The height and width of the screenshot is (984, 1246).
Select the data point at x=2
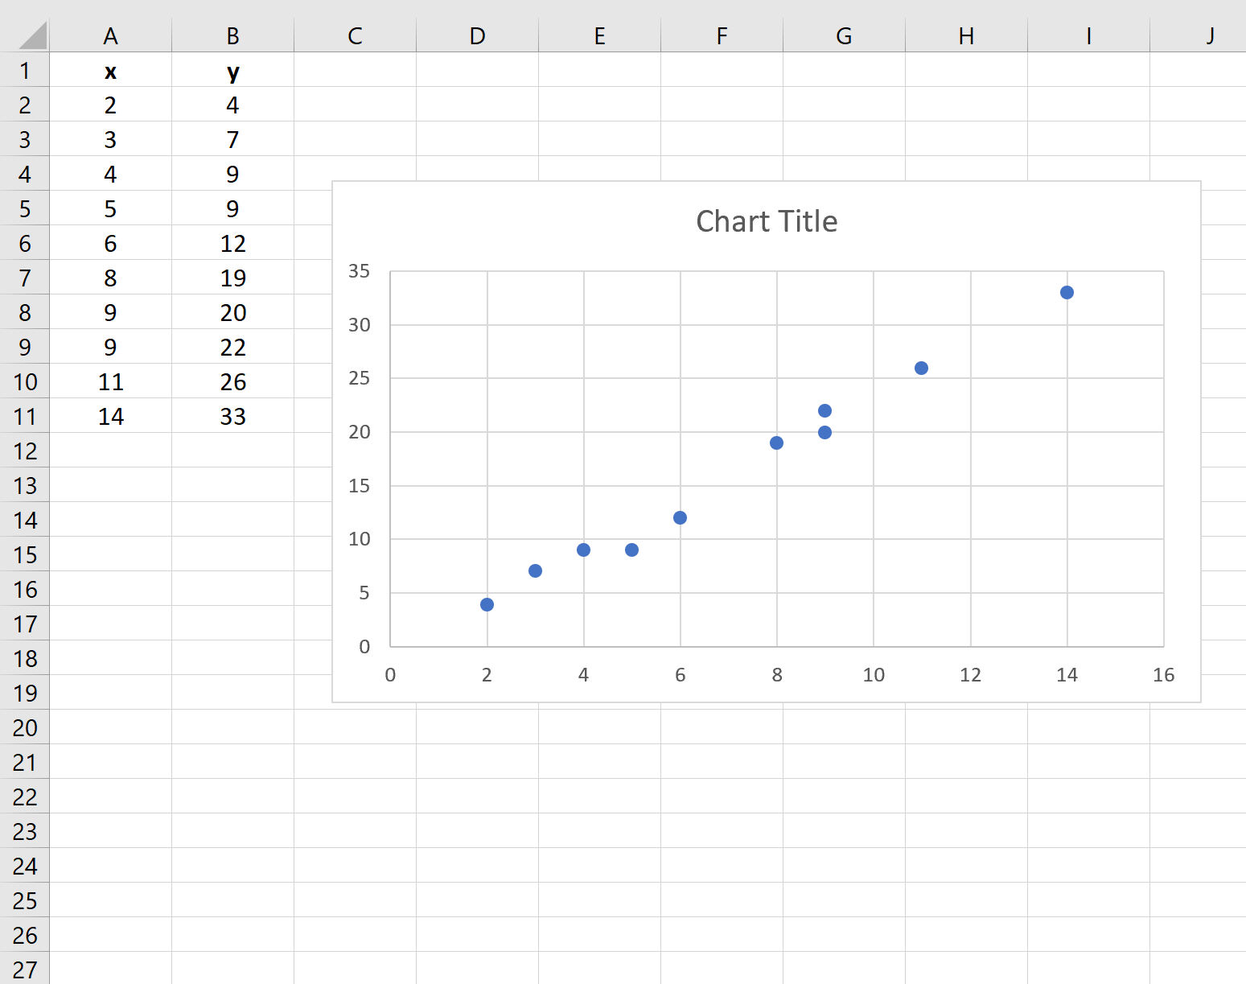[x=487, y=604]
